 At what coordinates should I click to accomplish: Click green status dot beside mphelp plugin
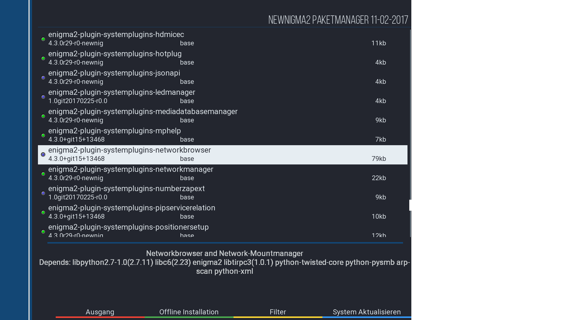[x=43, y=135]
